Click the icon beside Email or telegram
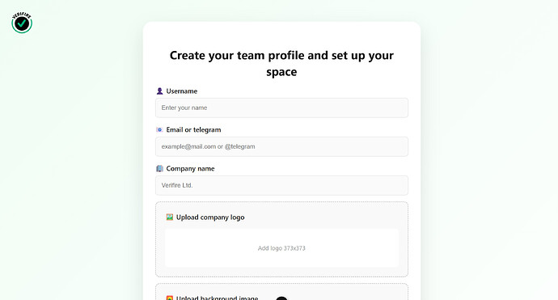 pos(159,130)
